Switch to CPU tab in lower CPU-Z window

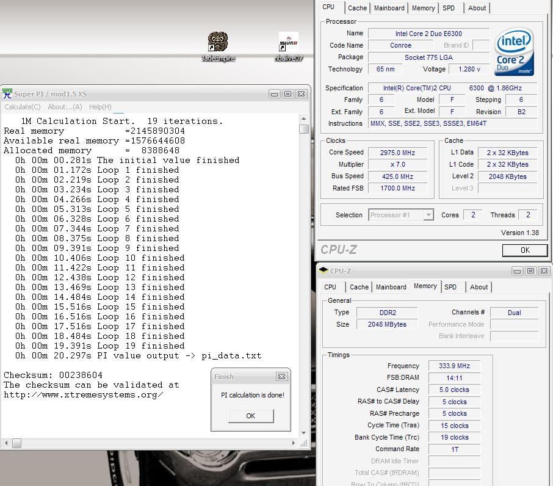[x=330, y=287]
